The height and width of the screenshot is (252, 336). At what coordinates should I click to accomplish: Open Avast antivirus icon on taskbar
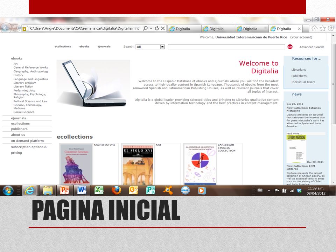pos(168,190)
